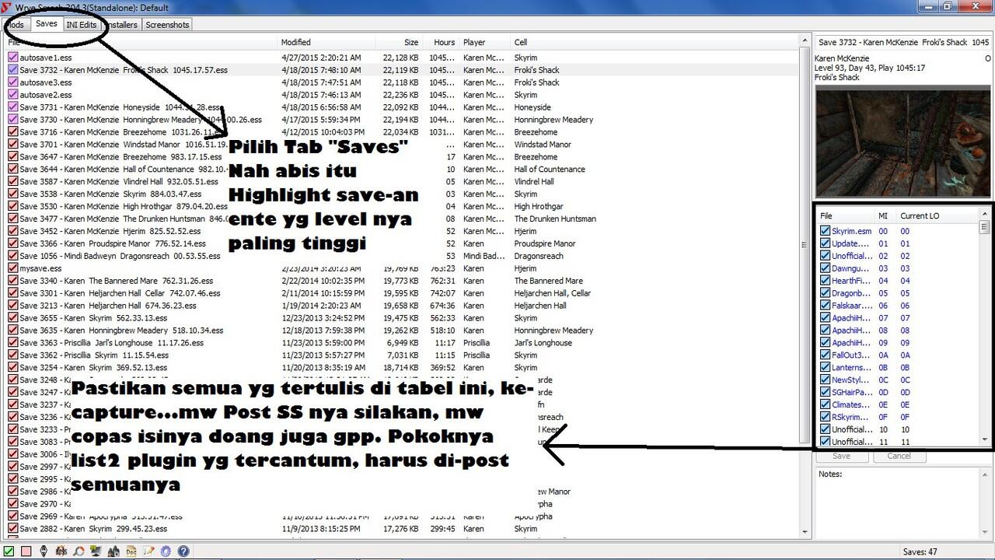Toggle the RSkyrim master checkbox
995x560 pixels.
tap(825, 417)
